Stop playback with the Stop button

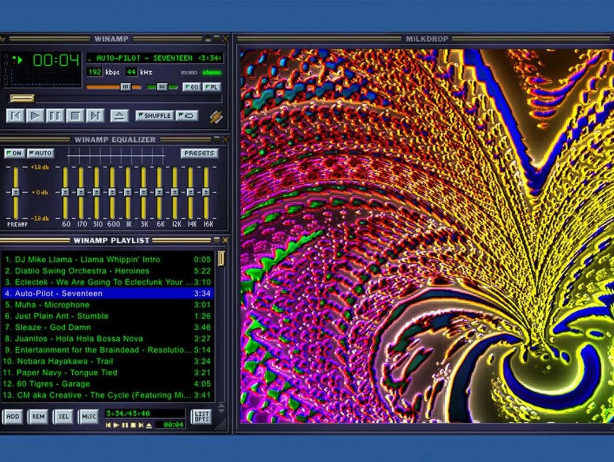(75, 116)
